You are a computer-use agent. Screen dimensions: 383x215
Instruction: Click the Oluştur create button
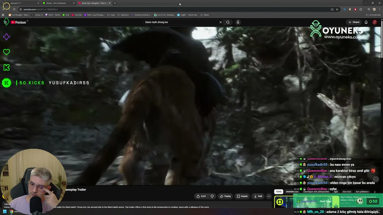tap(354, 22)
